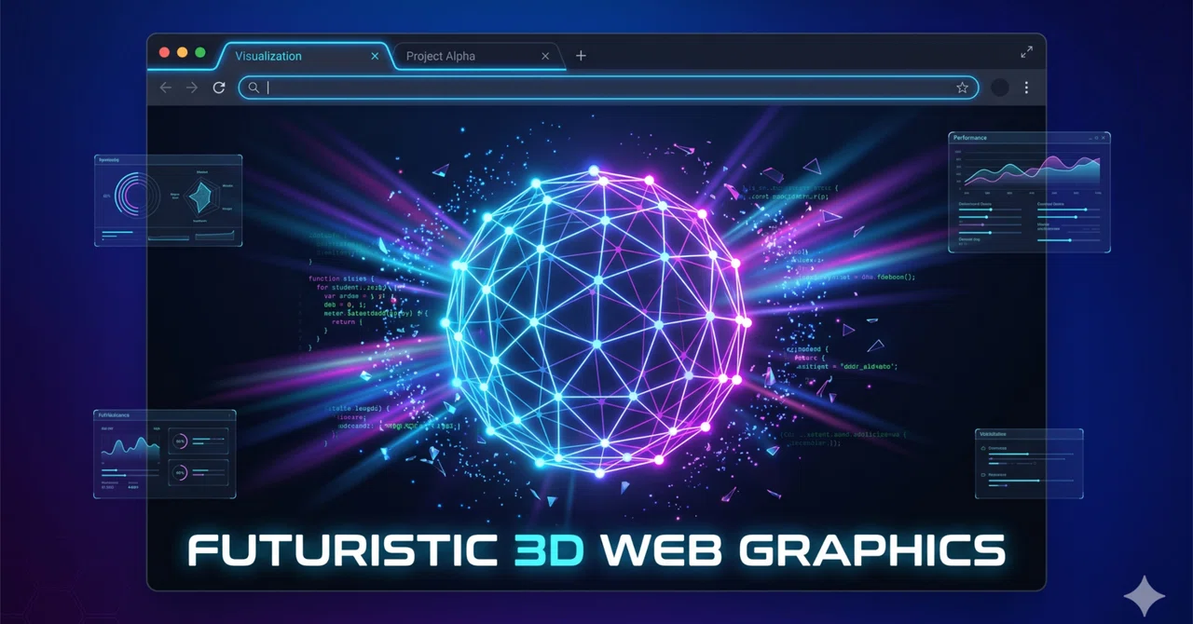The image size is (1193, 624).
Task: Click the upper 60% circular gauge
Action: tap(180, 441)
